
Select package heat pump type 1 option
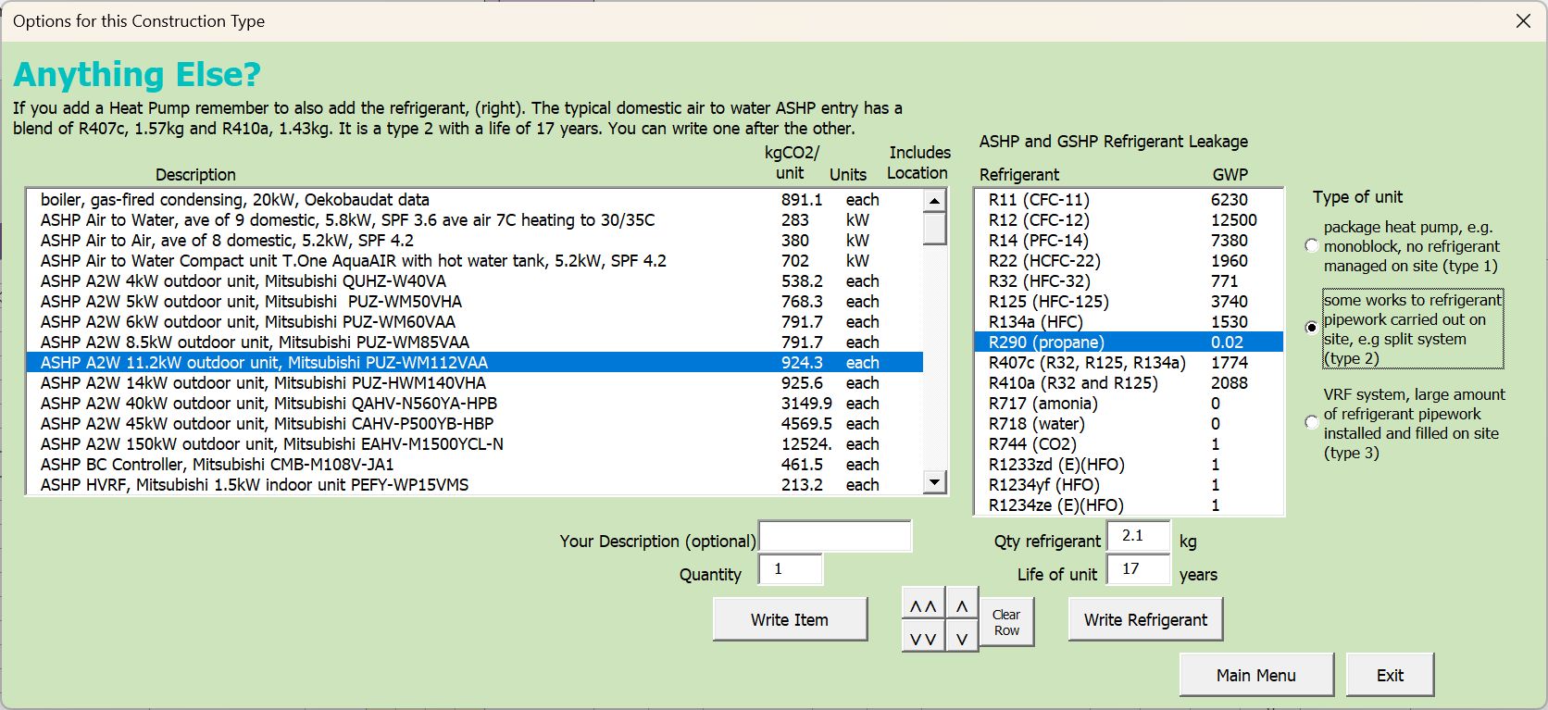tap(1312, 245)
